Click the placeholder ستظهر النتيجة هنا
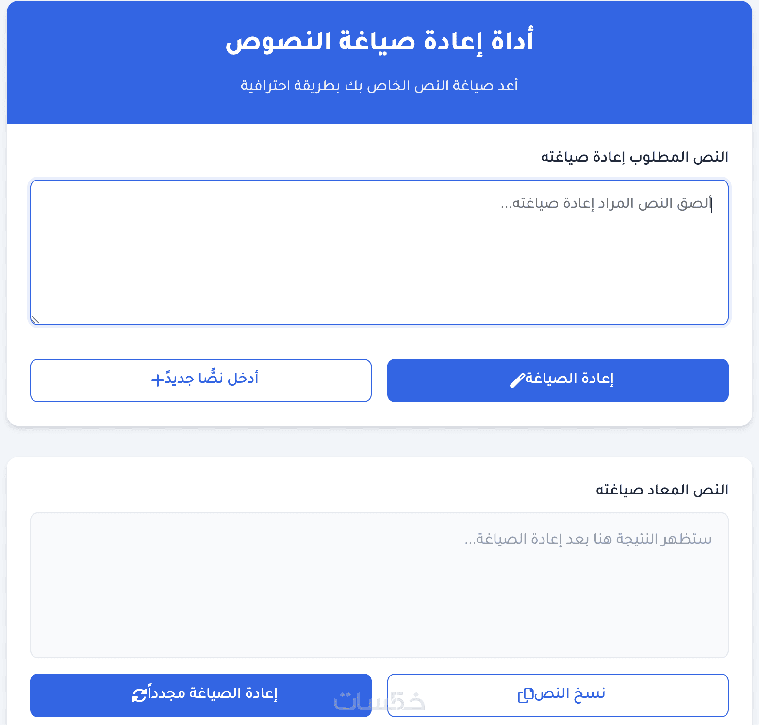The height and width of the screenshot is (725, 759). point(588,539)
